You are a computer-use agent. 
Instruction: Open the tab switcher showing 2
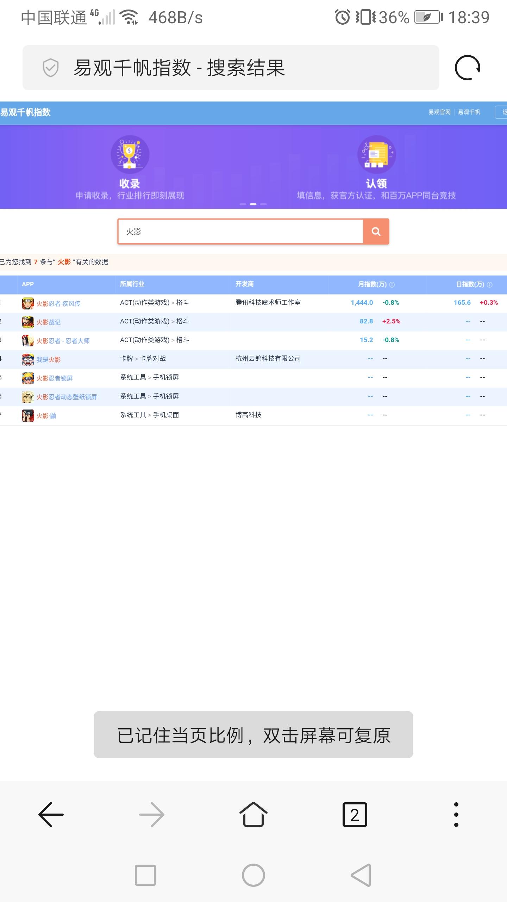point(355,815)
